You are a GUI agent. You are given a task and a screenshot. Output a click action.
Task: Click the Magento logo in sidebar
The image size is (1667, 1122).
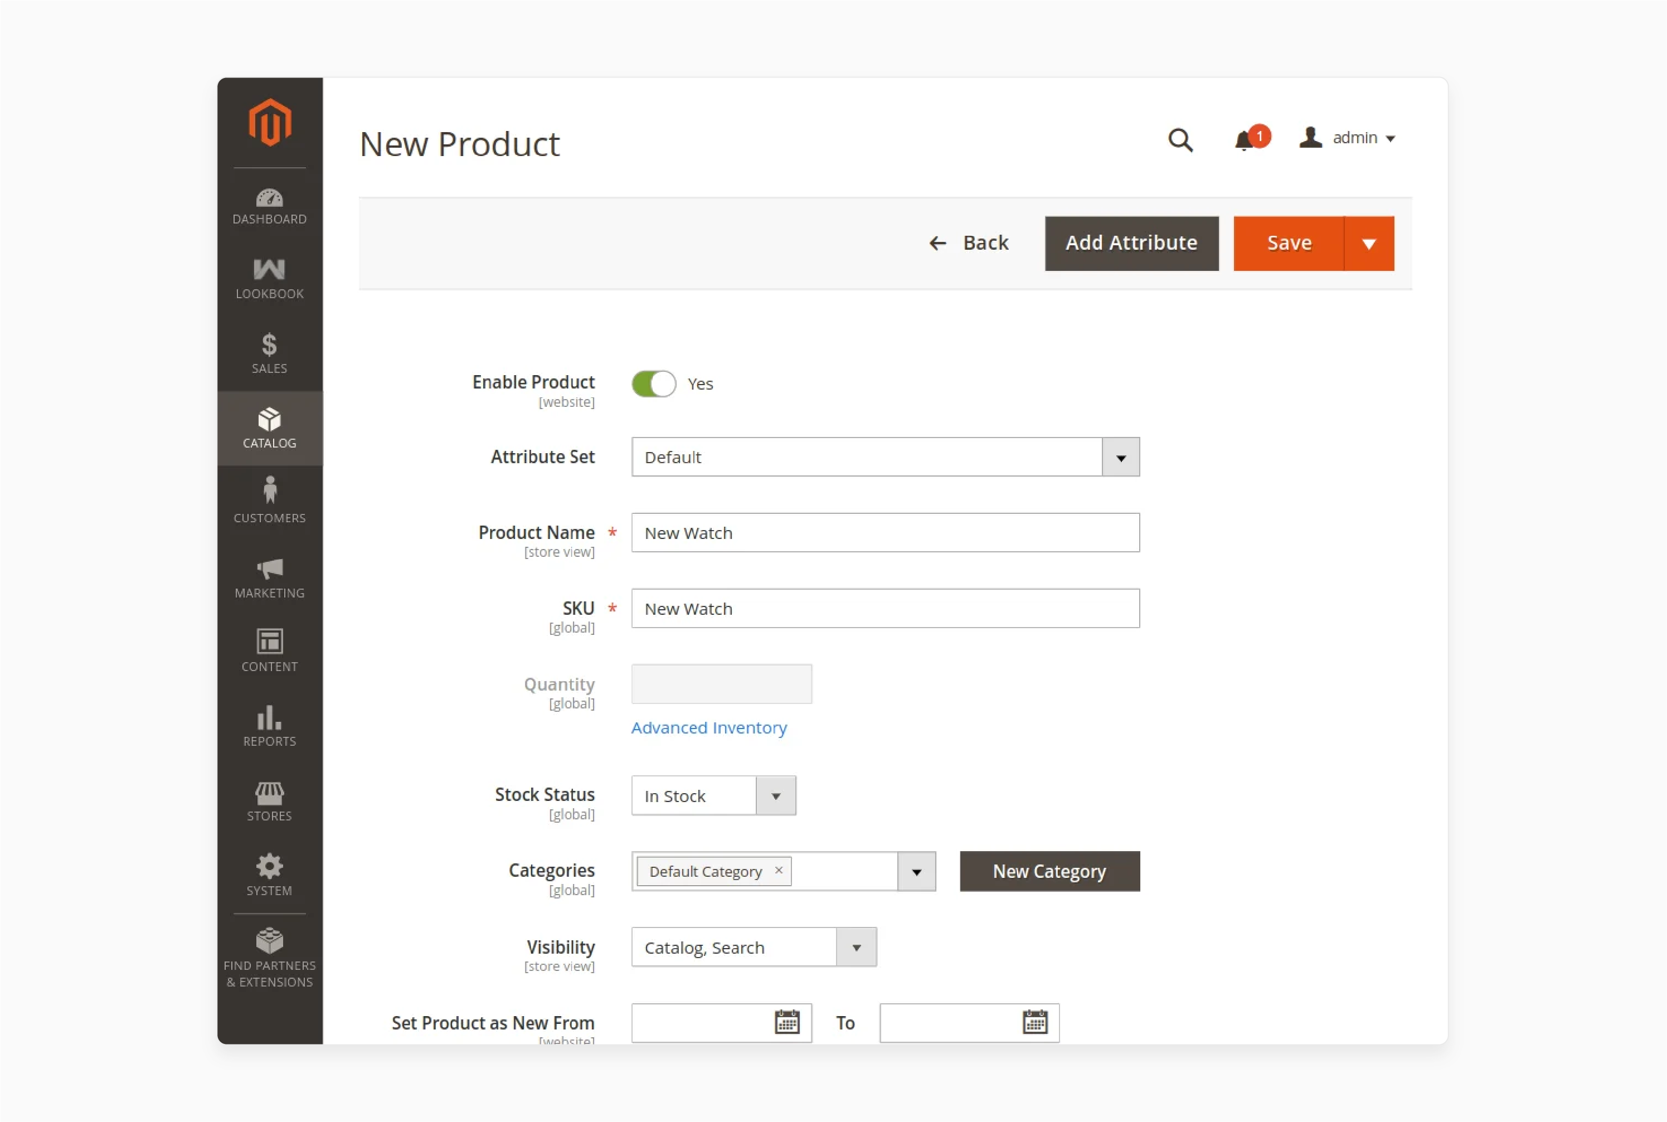[x=270, y=123]
